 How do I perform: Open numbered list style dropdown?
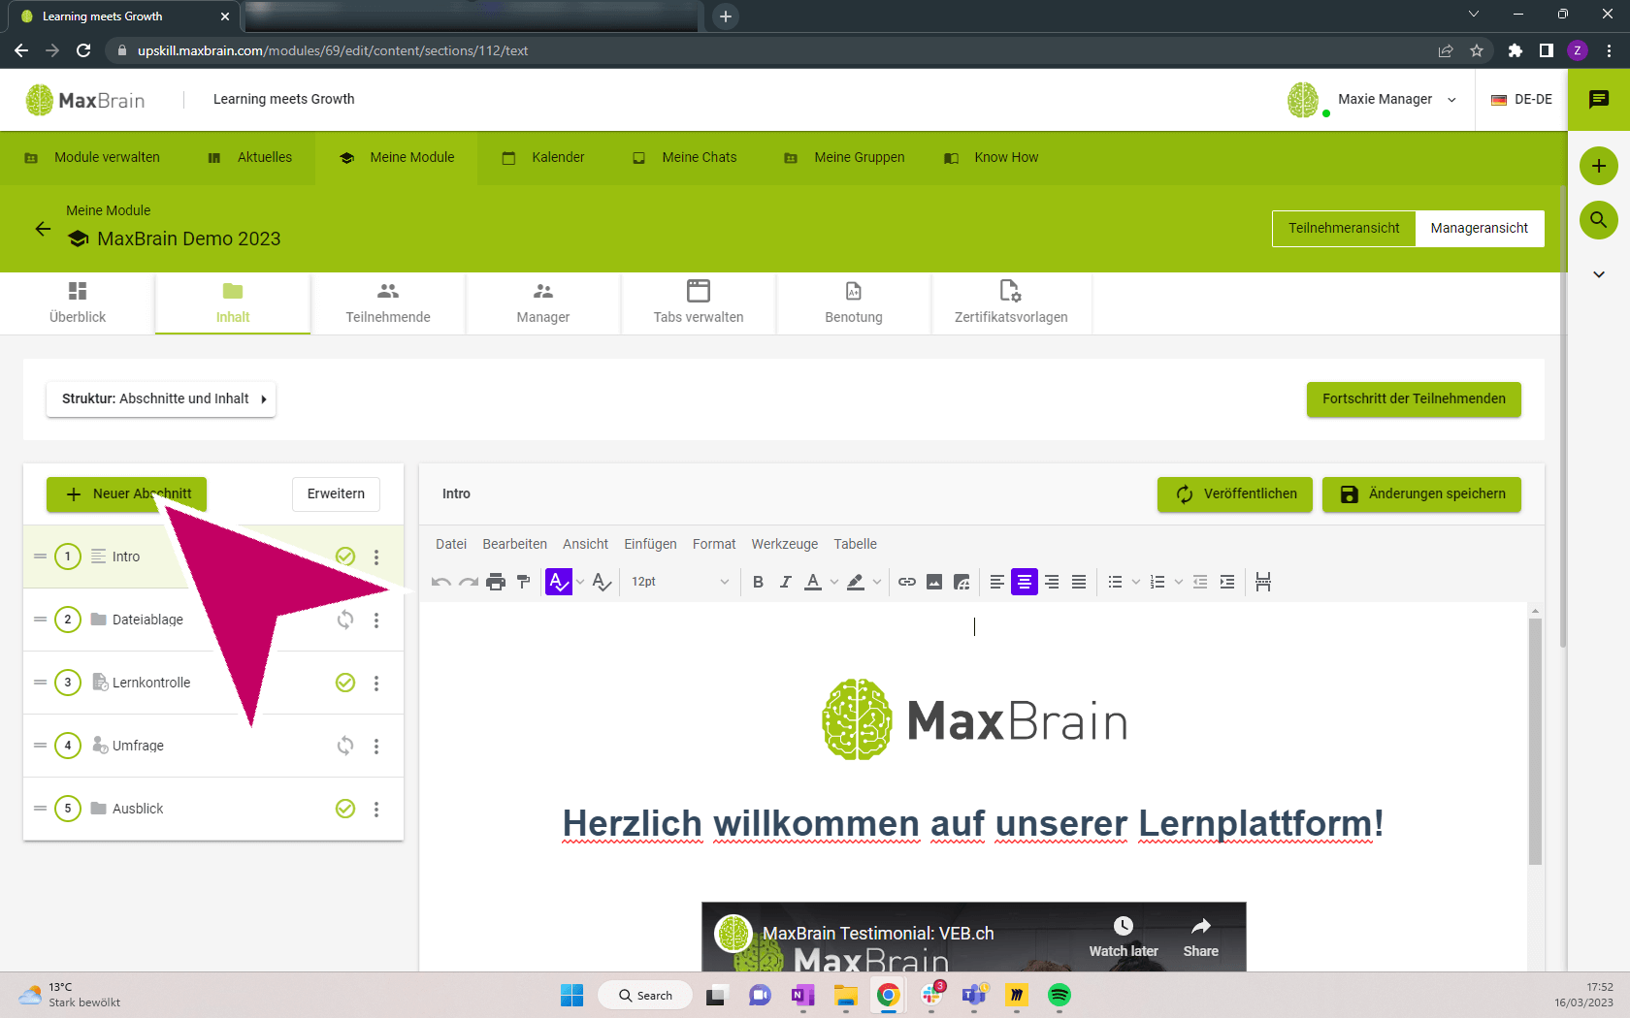(1179, 582)
